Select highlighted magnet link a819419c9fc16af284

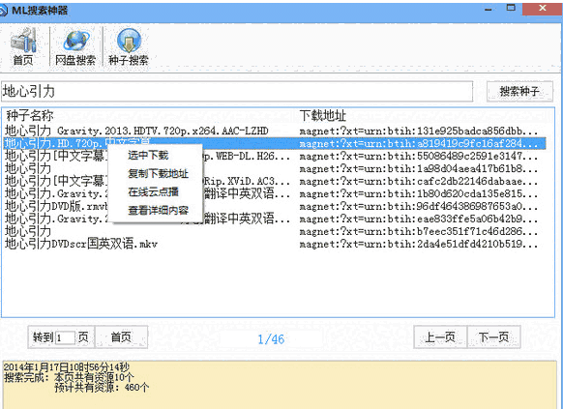419,143
